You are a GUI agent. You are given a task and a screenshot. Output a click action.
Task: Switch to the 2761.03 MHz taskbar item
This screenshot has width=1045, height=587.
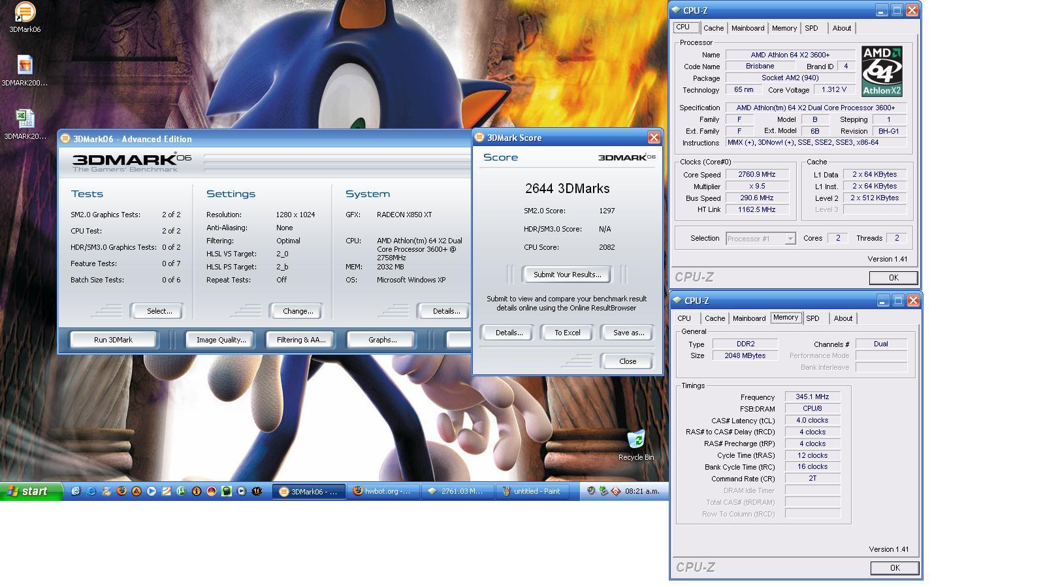pos(457,491)
